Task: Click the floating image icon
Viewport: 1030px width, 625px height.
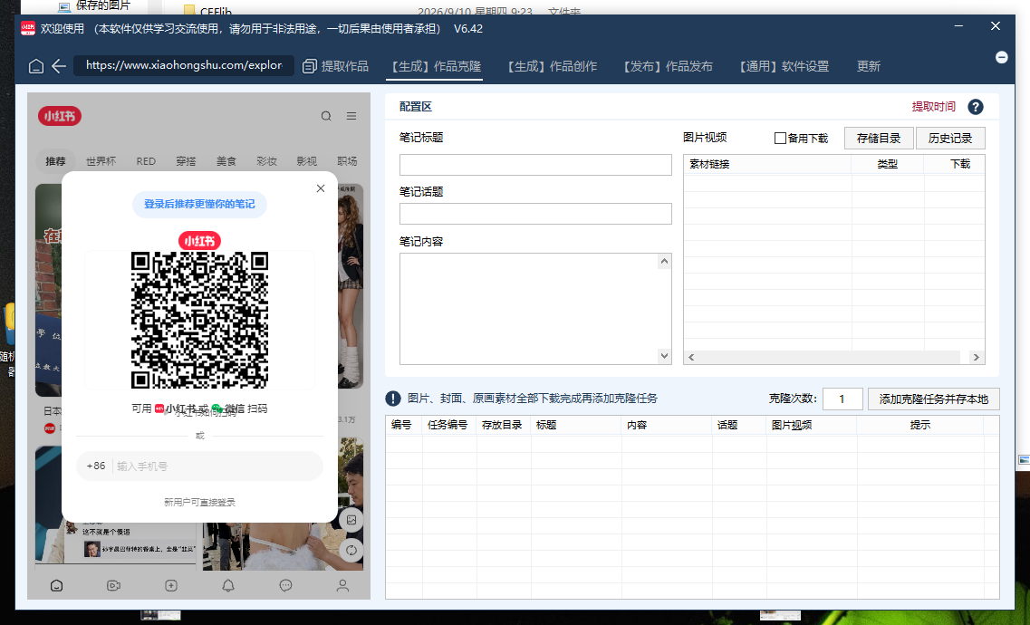Action: pyautogui.click(x=351, y=520)
